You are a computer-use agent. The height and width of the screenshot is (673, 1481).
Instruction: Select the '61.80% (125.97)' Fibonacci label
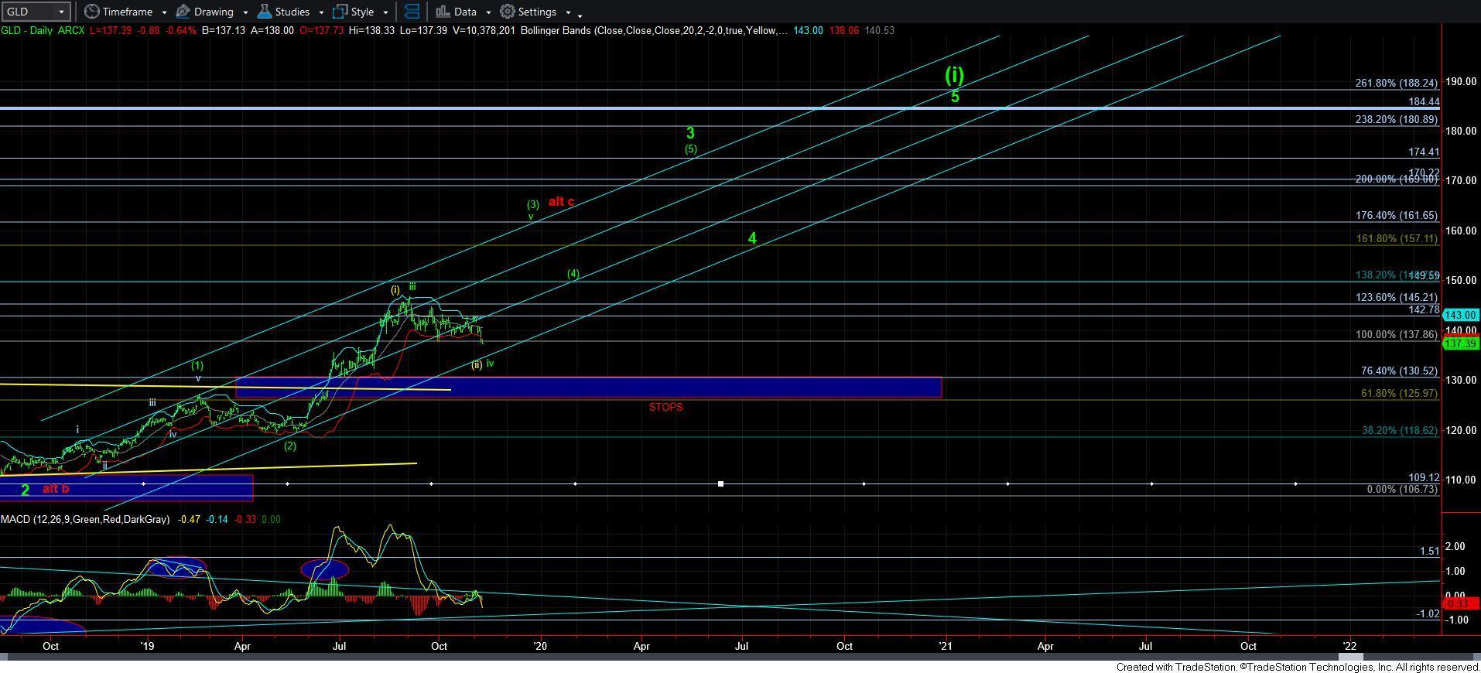click(x=1399, y=393)
